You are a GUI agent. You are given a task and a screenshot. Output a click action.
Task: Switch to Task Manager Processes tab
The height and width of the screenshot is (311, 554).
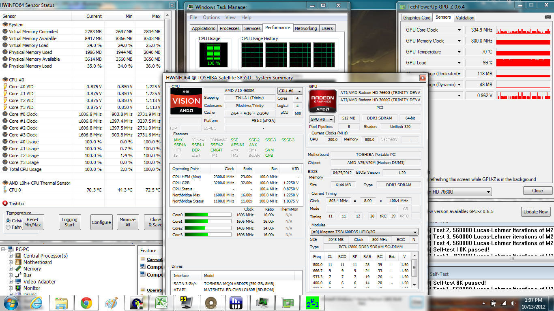pyautogui.click(x=230, y=28)
